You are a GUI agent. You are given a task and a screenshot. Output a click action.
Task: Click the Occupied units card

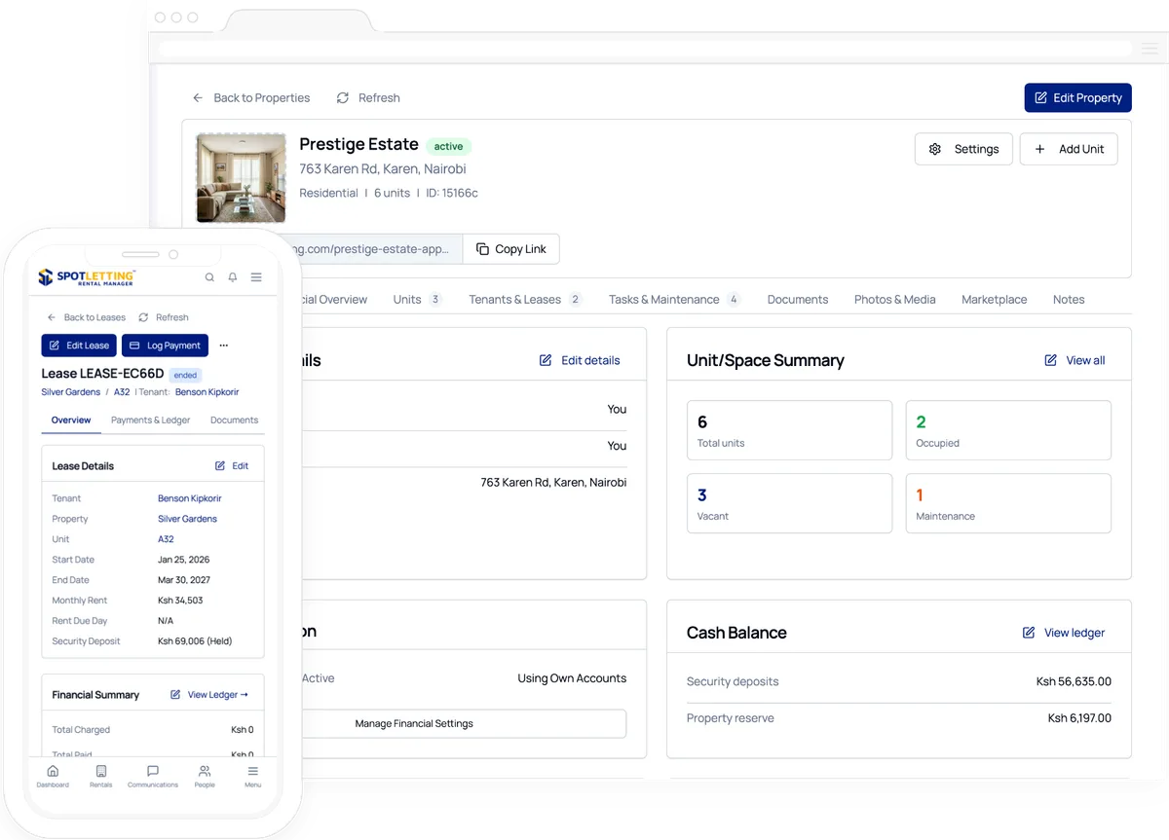[1008, 430]
